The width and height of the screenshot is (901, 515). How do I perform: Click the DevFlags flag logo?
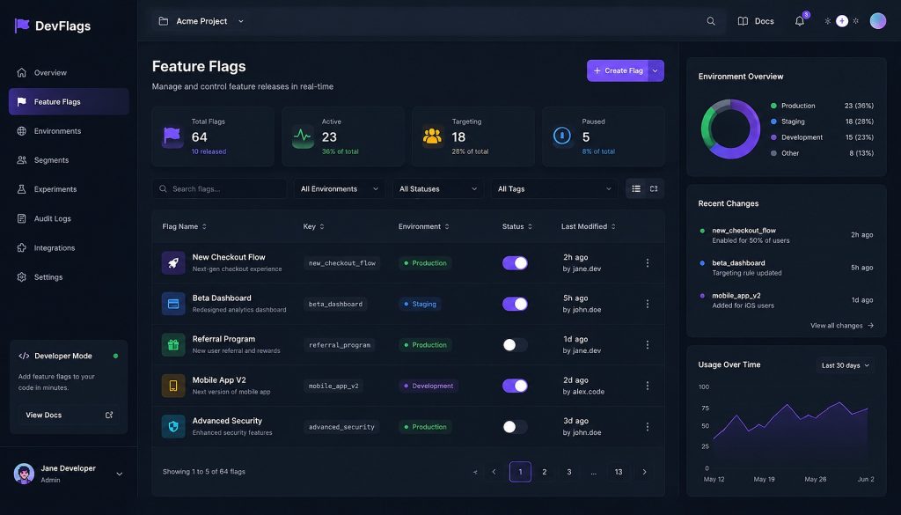click(x=22, y=26)
